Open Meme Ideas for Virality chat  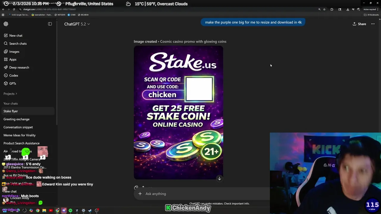19,135
